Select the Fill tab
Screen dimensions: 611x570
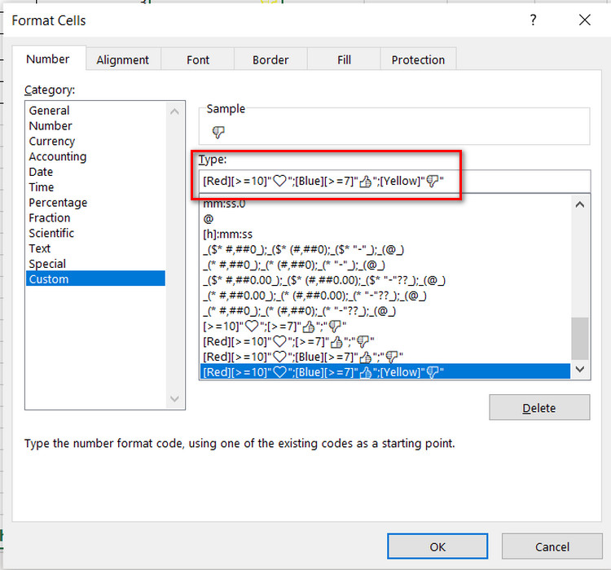[x=344, y=59]
